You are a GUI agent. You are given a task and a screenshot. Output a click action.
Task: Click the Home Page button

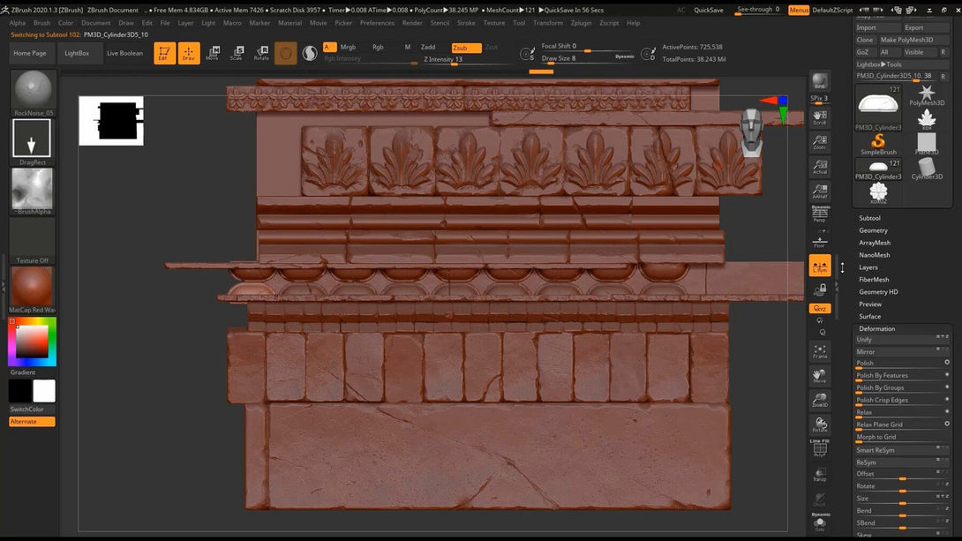[x=30, y=53]
